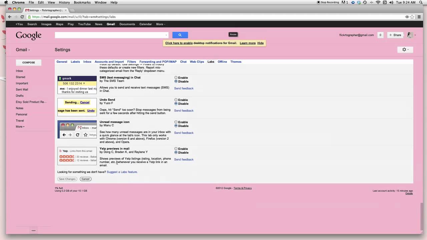Screen dimensions: 427x240
Task: Click the Chrome back arrow
Action: [x=10, y=17]
